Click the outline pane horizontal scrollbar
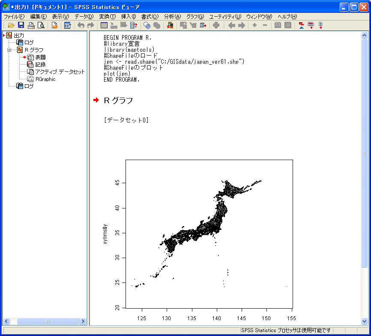This screenshot has height=336, width=371. (47, 321)
